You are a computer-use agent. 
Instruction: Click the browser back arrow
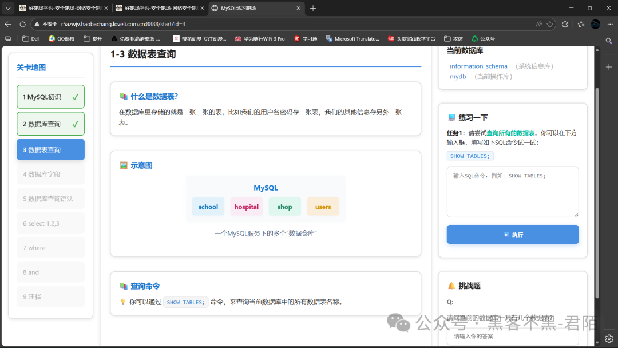[9, 23]
